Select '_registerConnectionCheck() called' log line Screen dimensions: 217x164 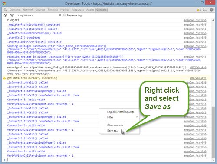pyautogui.click(x=32, y=29)
